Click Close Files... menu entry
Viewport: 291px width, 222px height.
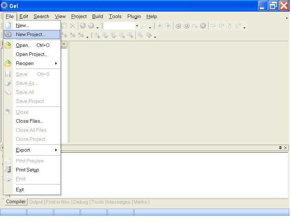29,121
